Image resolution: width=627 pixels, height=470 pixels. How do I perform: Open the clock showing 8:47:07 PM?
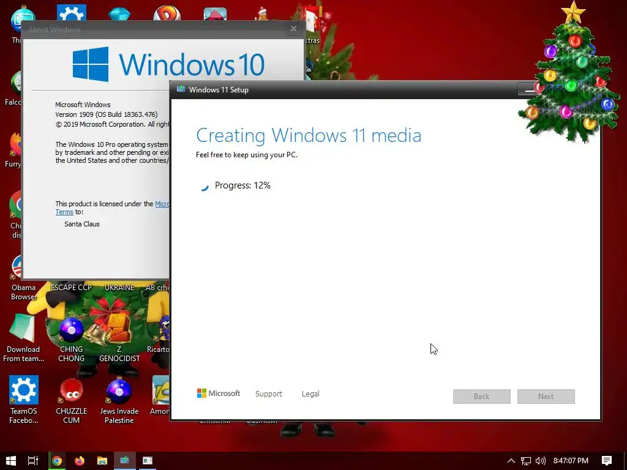(571, 461)
